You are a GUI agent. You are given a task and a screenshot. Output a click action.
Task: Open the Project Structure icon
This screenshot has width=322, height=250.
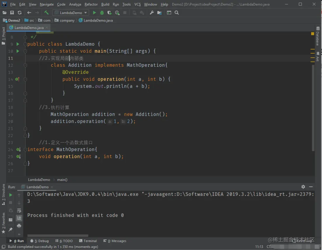(159, 13)
